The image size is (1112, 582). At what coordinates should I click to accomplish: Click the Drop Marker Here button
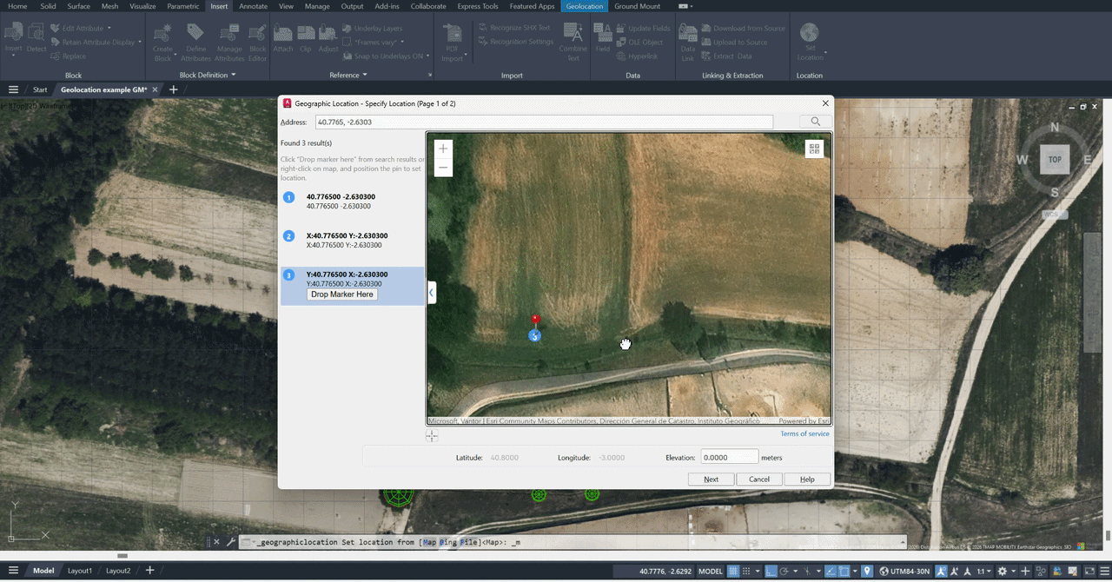pos(342,294)
